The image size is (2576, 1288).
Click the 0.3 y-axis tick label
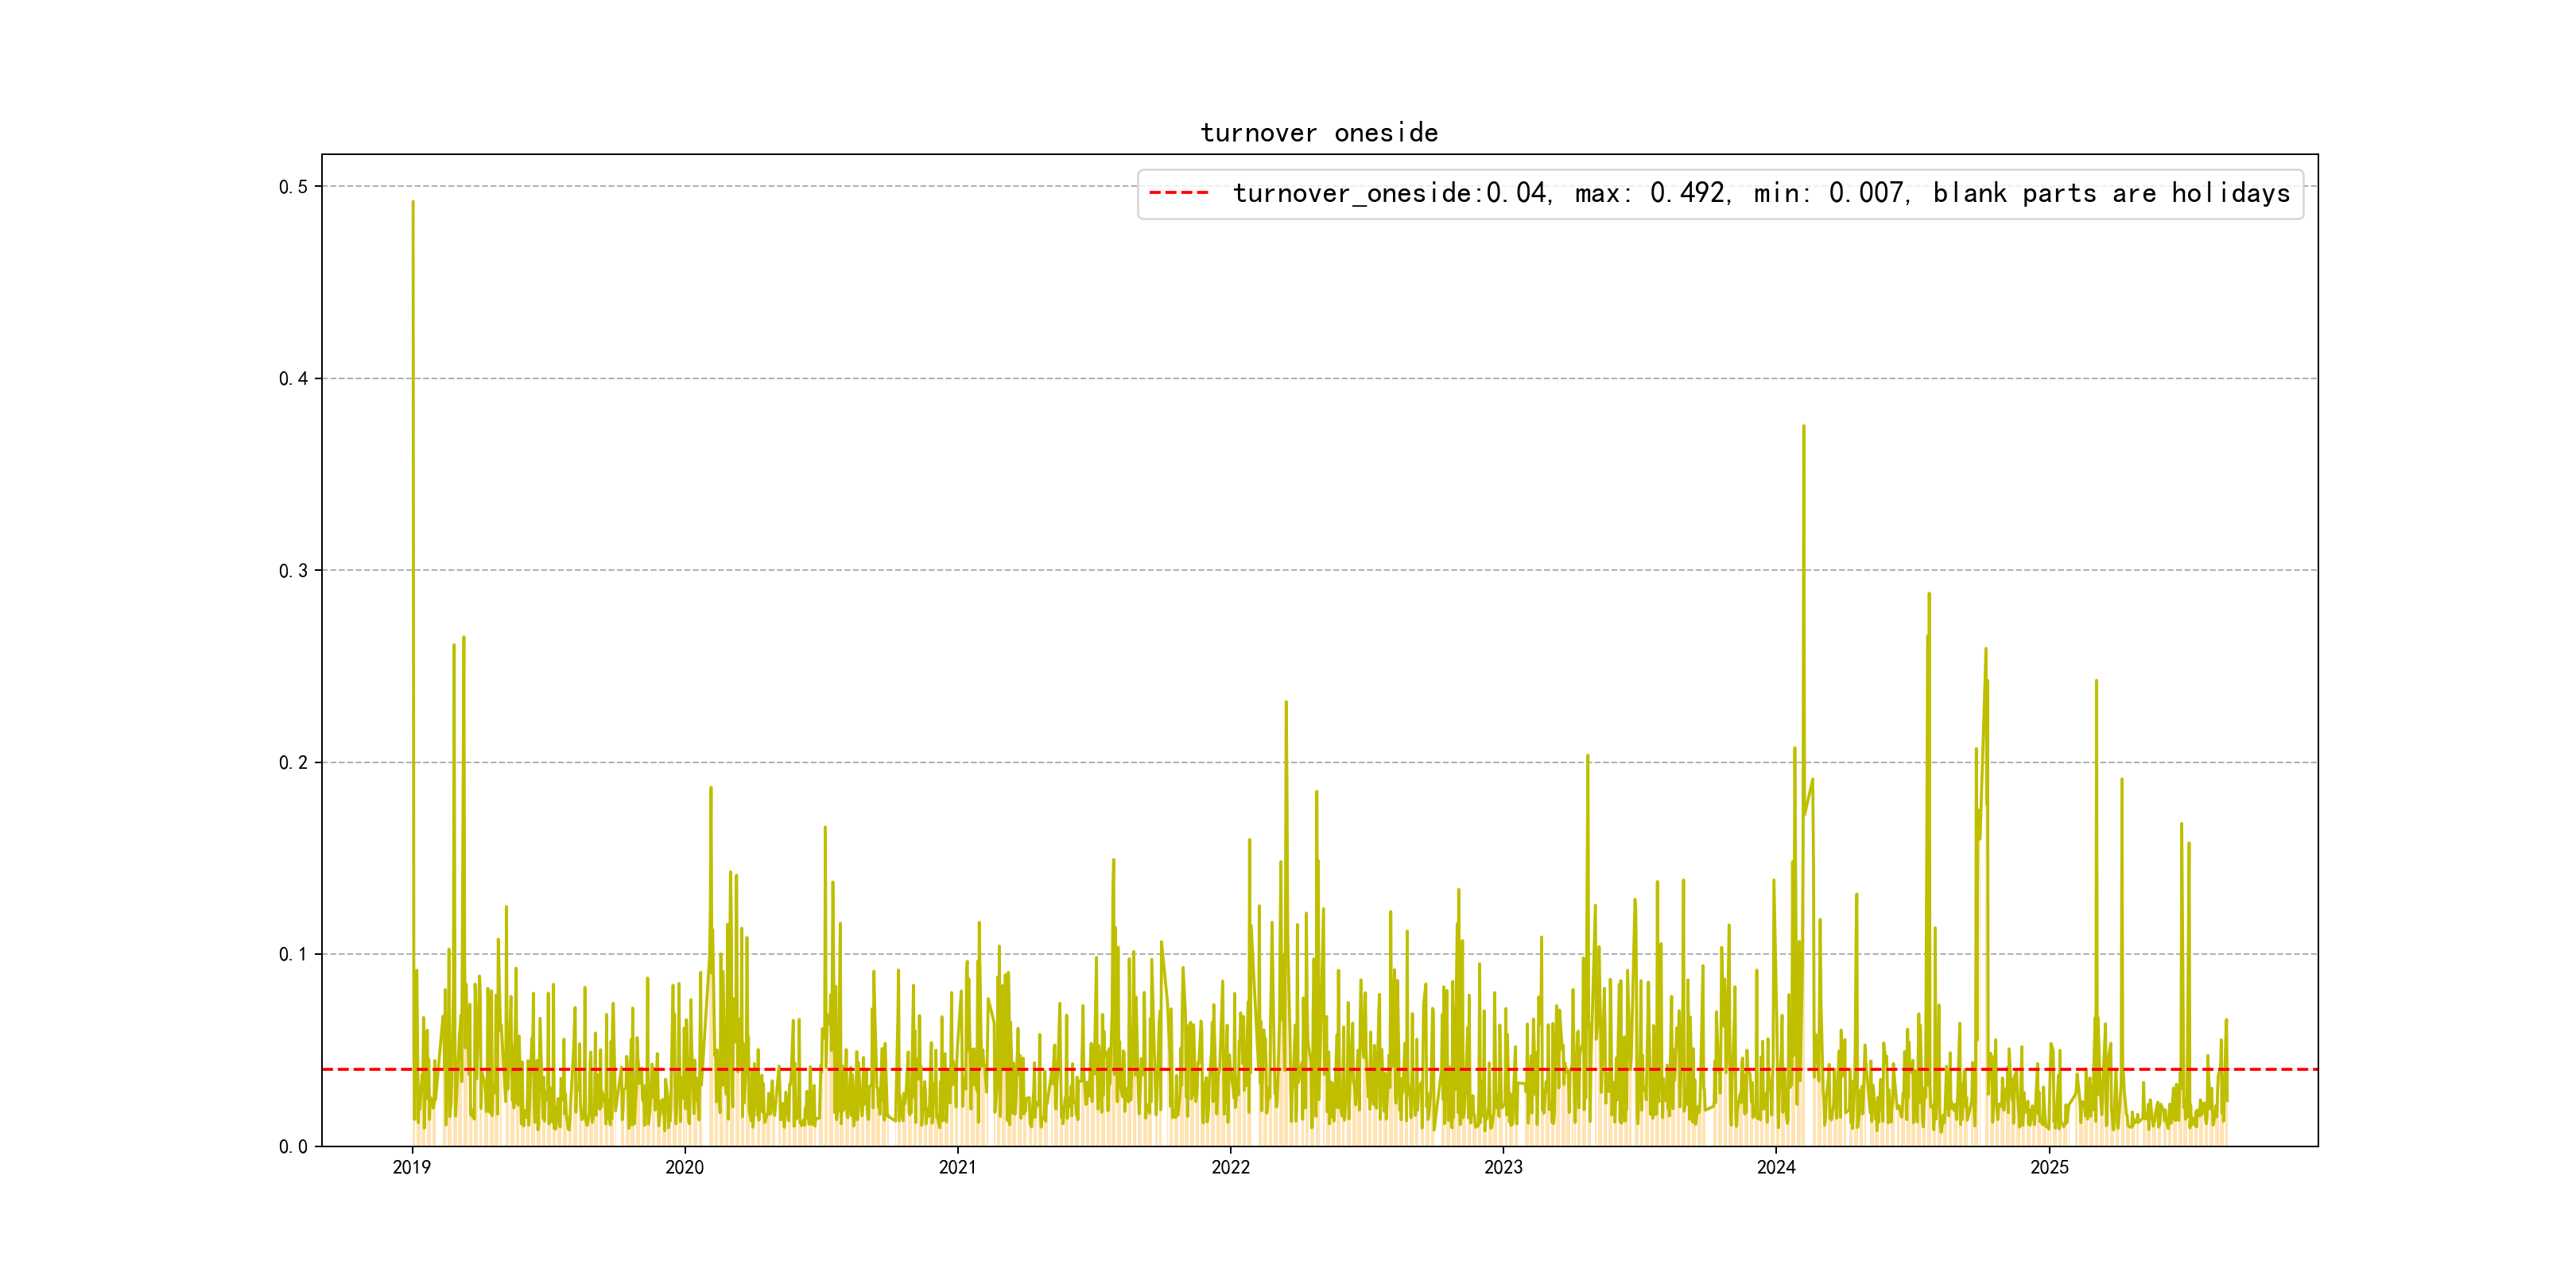(x=293, y=571)
